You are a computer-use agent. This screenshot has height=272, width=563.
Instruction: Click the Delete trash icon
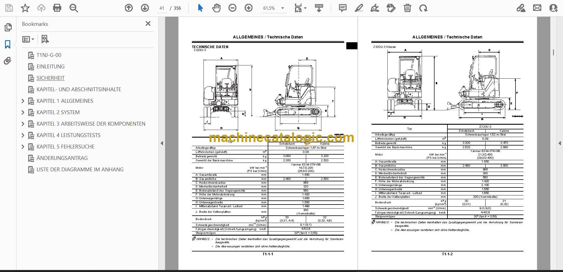click(407, 8)
